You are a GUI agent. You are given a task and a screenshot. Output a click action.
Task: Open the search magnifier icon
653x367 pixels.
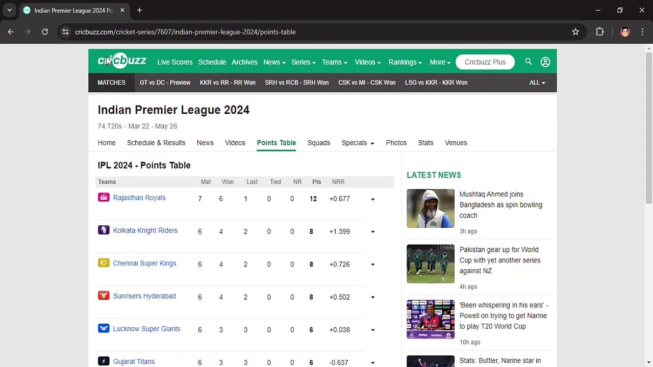[x=529, y=62]
